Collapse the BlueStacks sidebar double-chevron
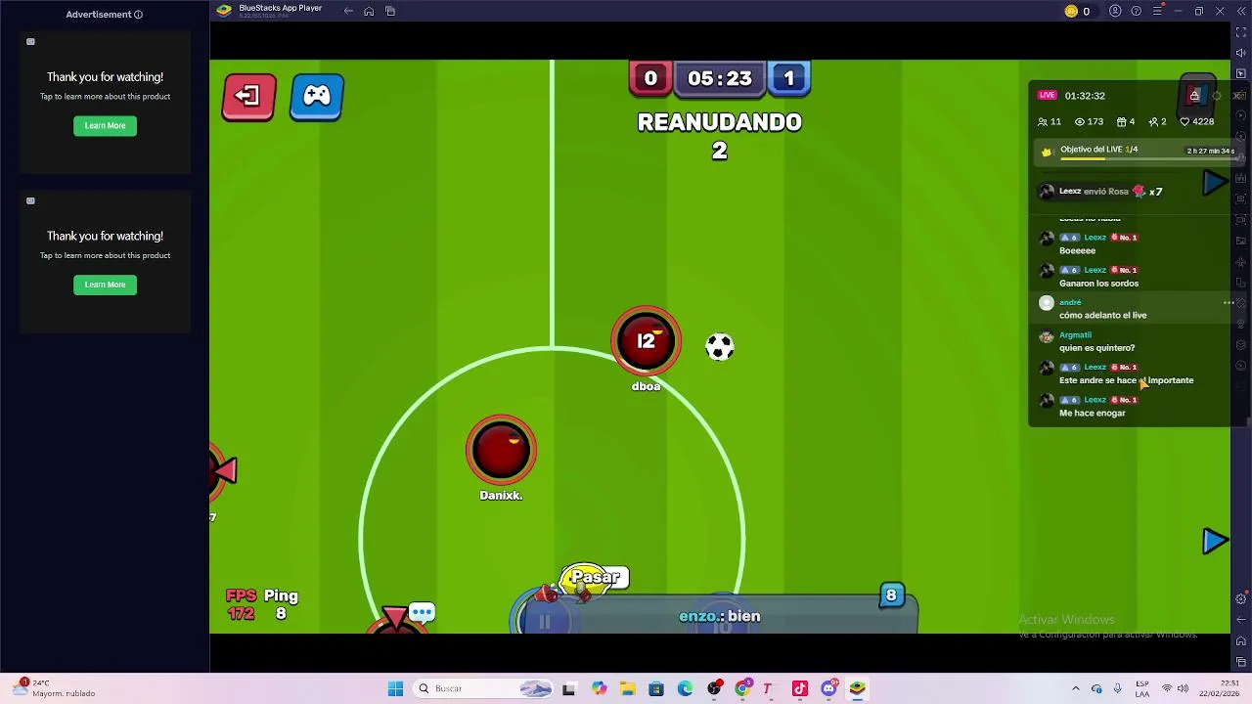The width and height of the screenshot is (1252, 704). tap(1240, 11)
